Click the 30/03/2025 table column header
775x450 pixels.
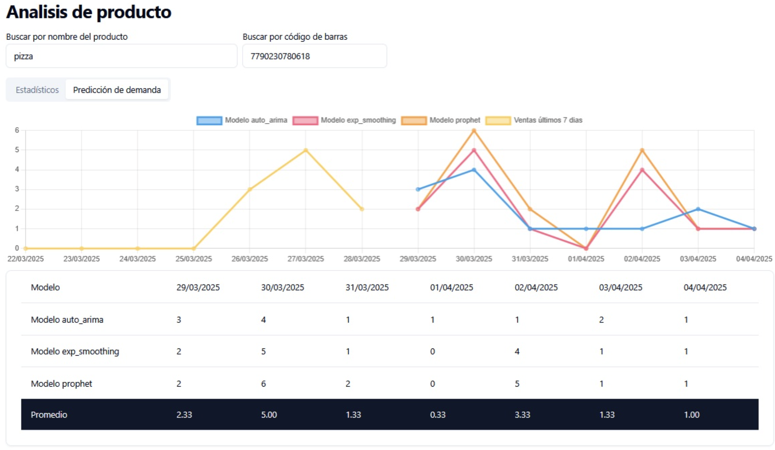[282, 287]
